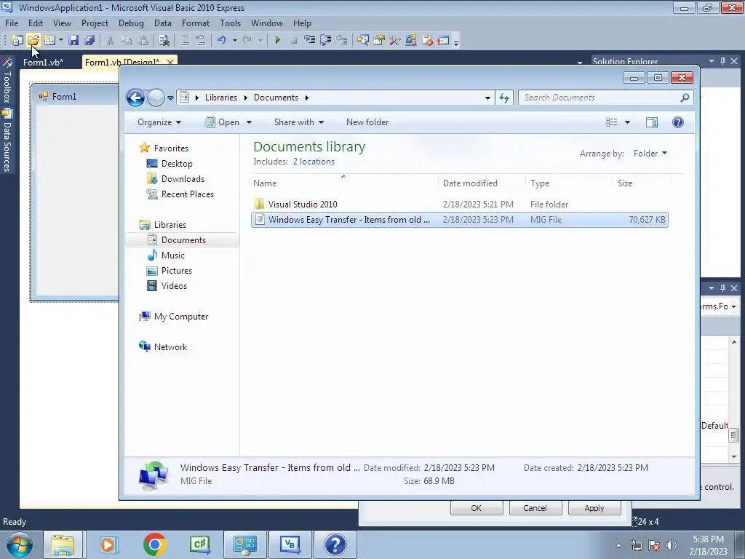Select Desktop under Favorites

[x=177, y=164]
